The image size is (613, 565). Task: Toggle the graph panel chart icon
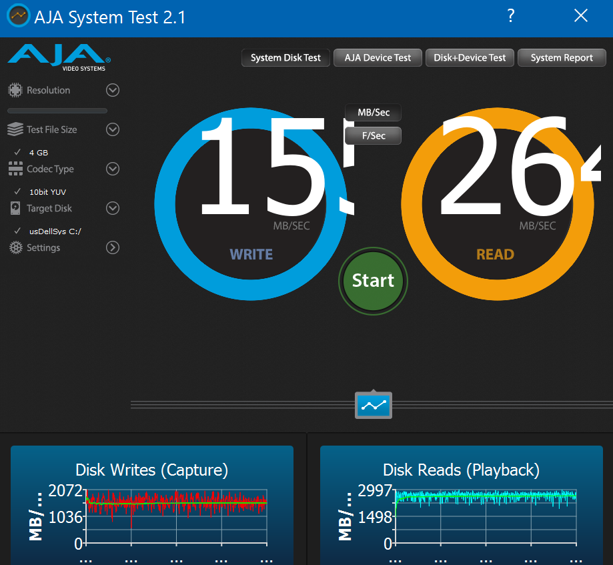point(374,405)
